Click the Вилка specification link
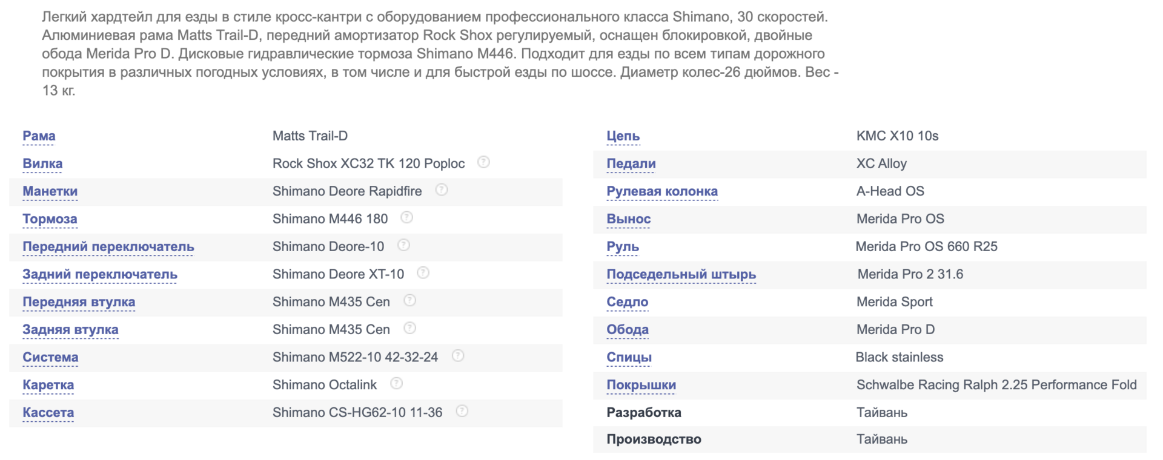 (42, 164)
